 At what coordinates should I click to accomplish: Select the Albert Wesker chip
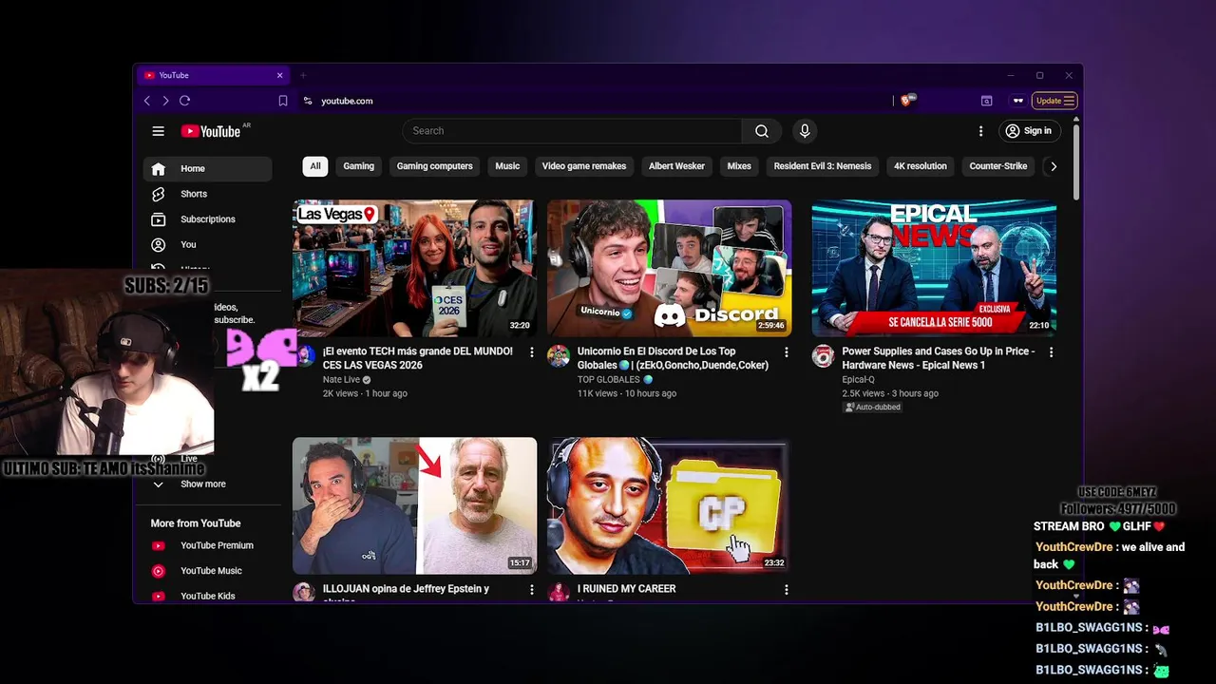click(676, 166)
